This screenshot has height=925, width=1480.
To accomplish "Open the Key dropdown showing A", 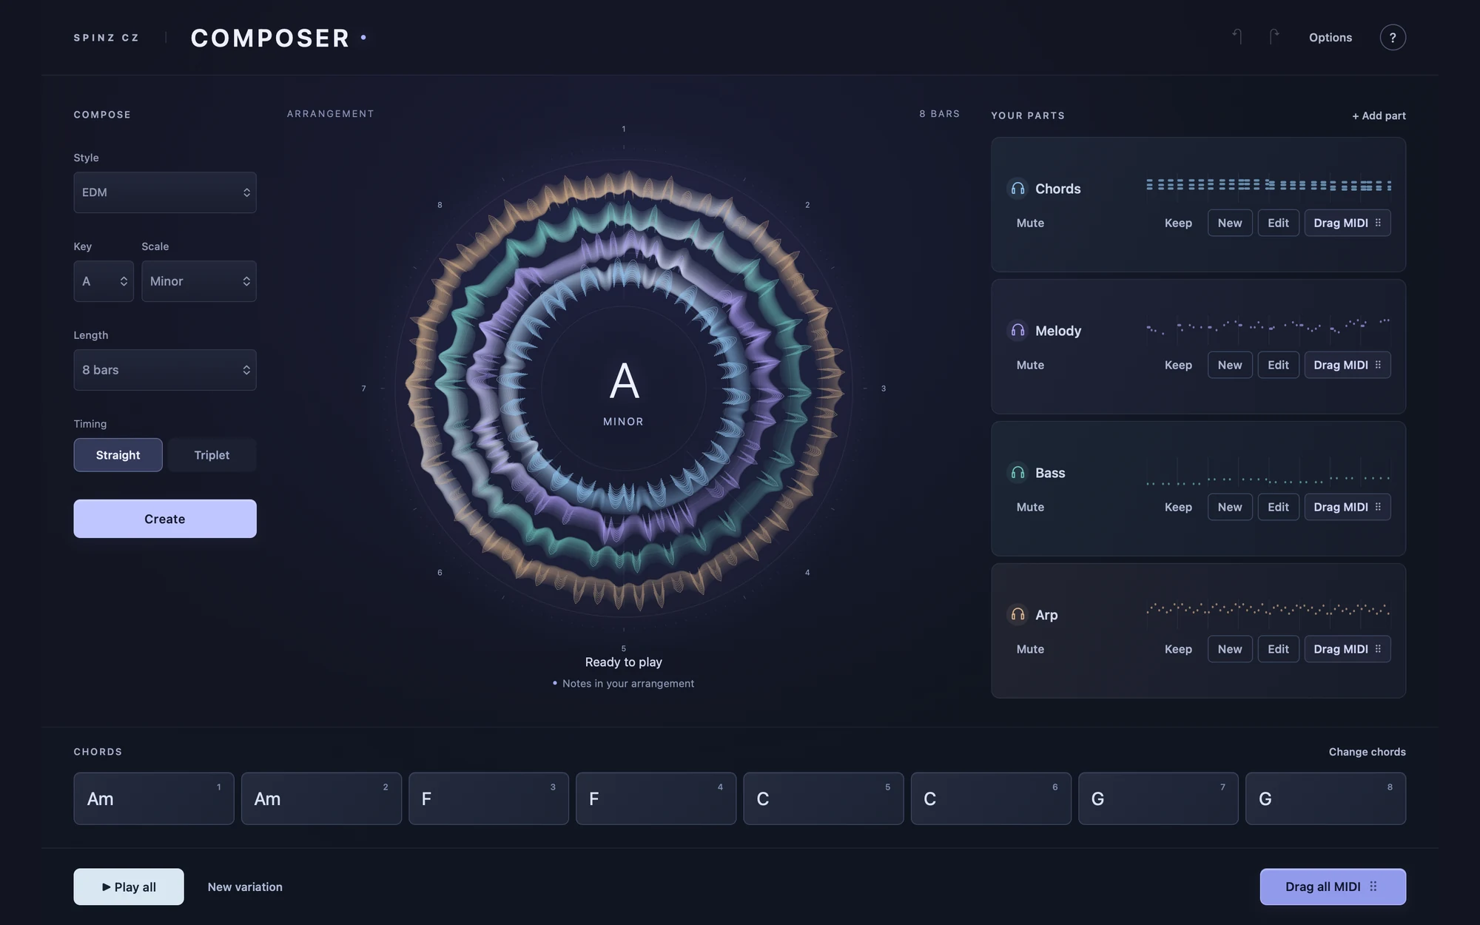I will (104, 281).
